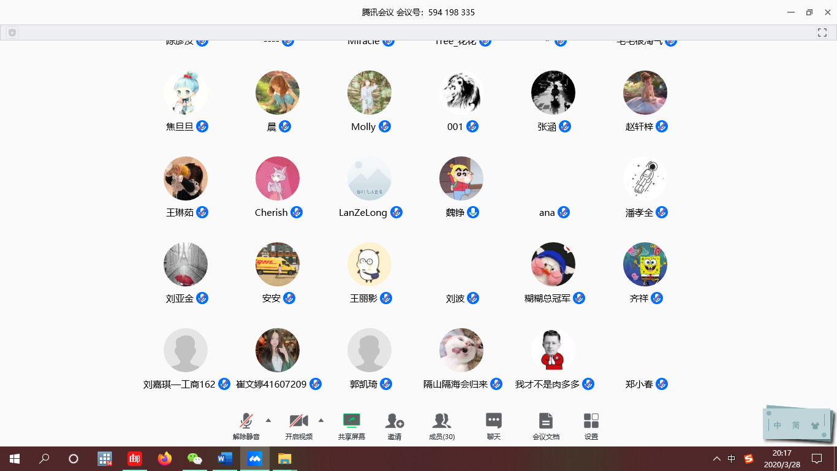Screen dimensions: 837x471
Task: Open Meeting Documents (会议文档)
Action: (545, 421)
